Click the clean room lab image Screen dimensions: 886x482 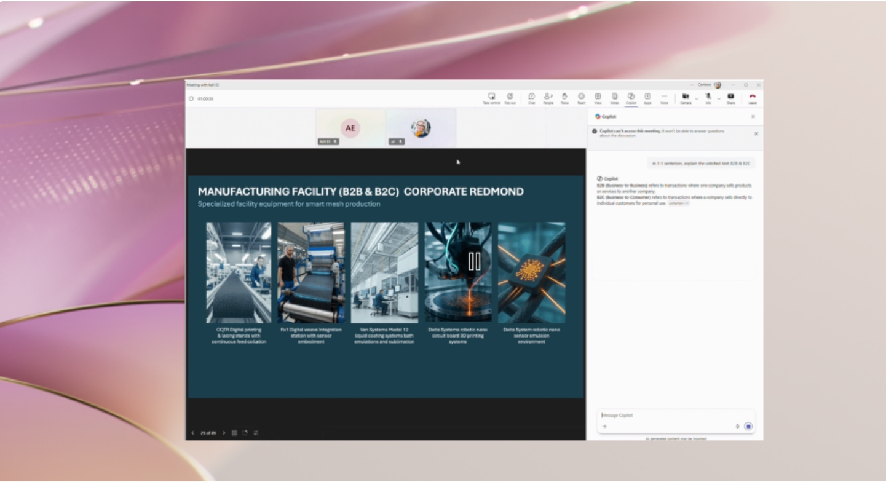pos(384,272)
